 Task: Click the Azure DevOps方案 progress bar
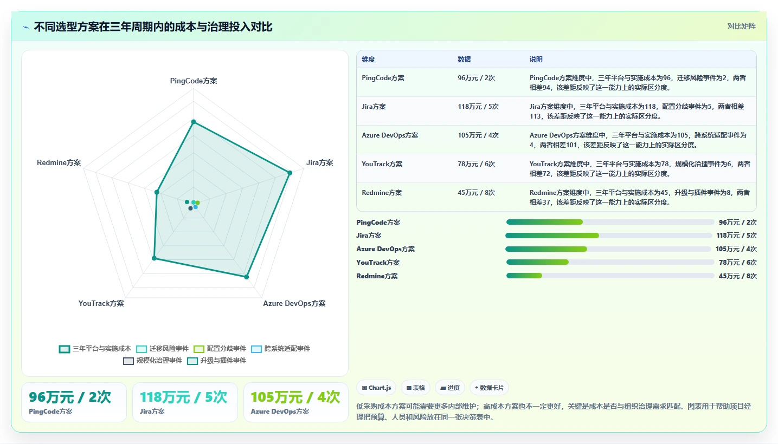pyautogui.click(x=608, y=249)
